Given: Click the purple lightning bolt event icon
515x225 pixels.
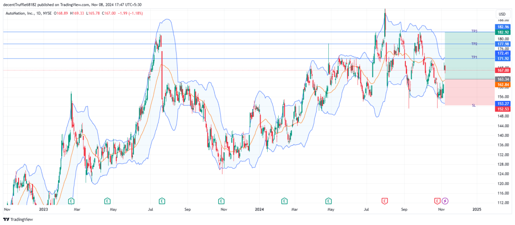Looking at the screenshot, I should click(445, 201).
